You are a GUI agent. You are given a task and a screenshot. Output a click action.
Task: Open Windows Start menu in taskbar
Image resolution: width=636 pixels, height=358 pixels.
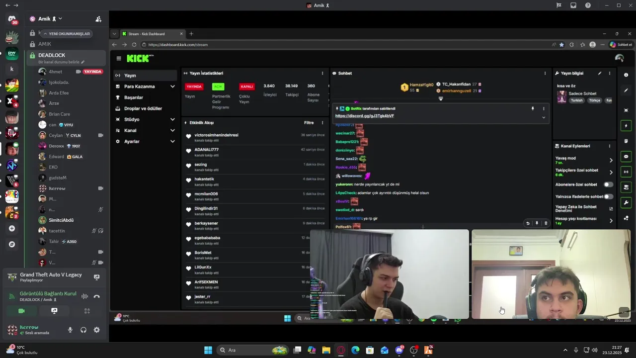pyautogui.click(x=208, y=350)
